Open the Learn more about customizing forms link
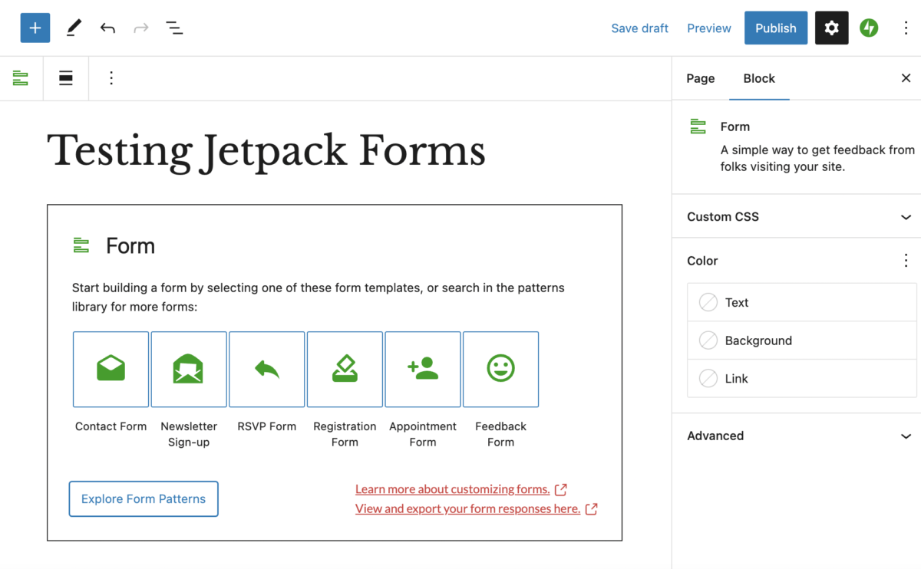This screenshot has height=569, width=921. point(453,489)
